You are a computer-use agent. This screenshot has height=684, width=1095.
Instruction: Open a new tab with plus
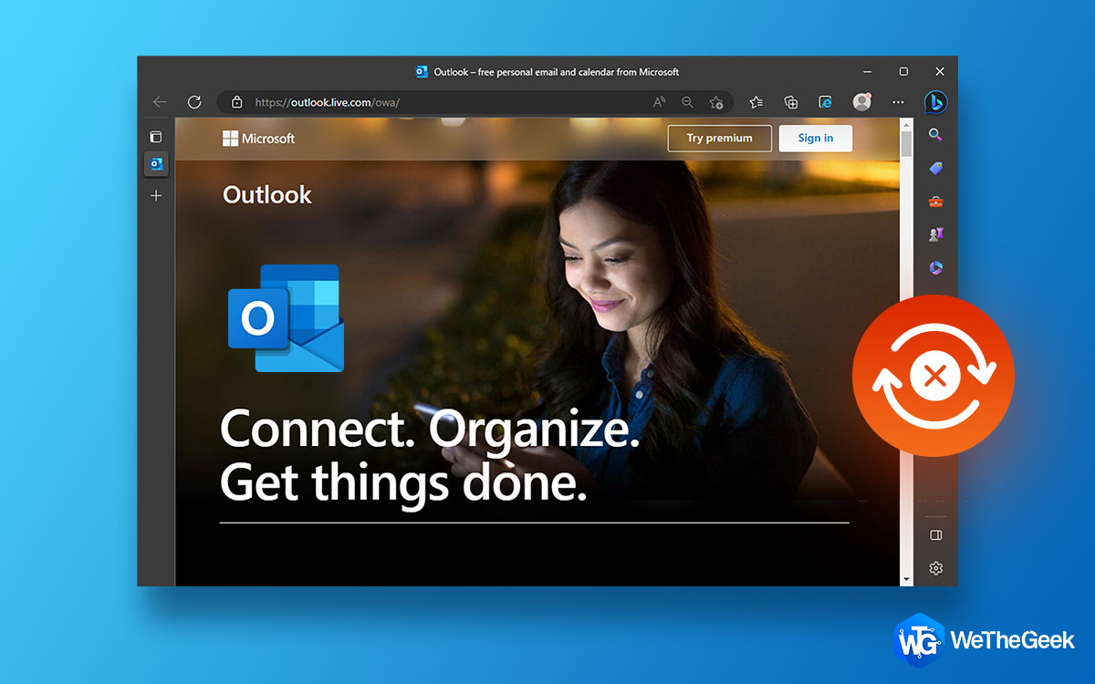click(x=156, y=195)
